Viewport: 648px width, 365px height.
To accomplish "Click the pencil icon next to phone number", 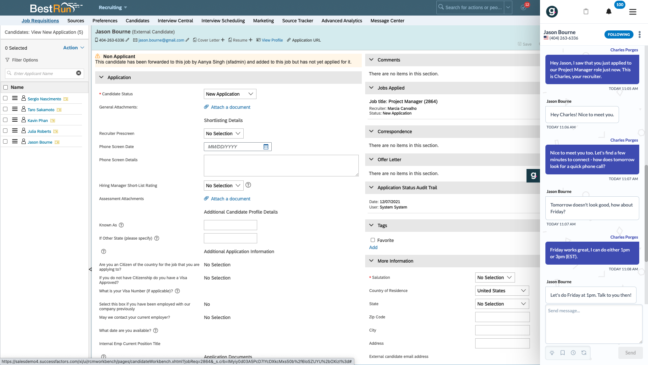I will [x=127, y=40].
